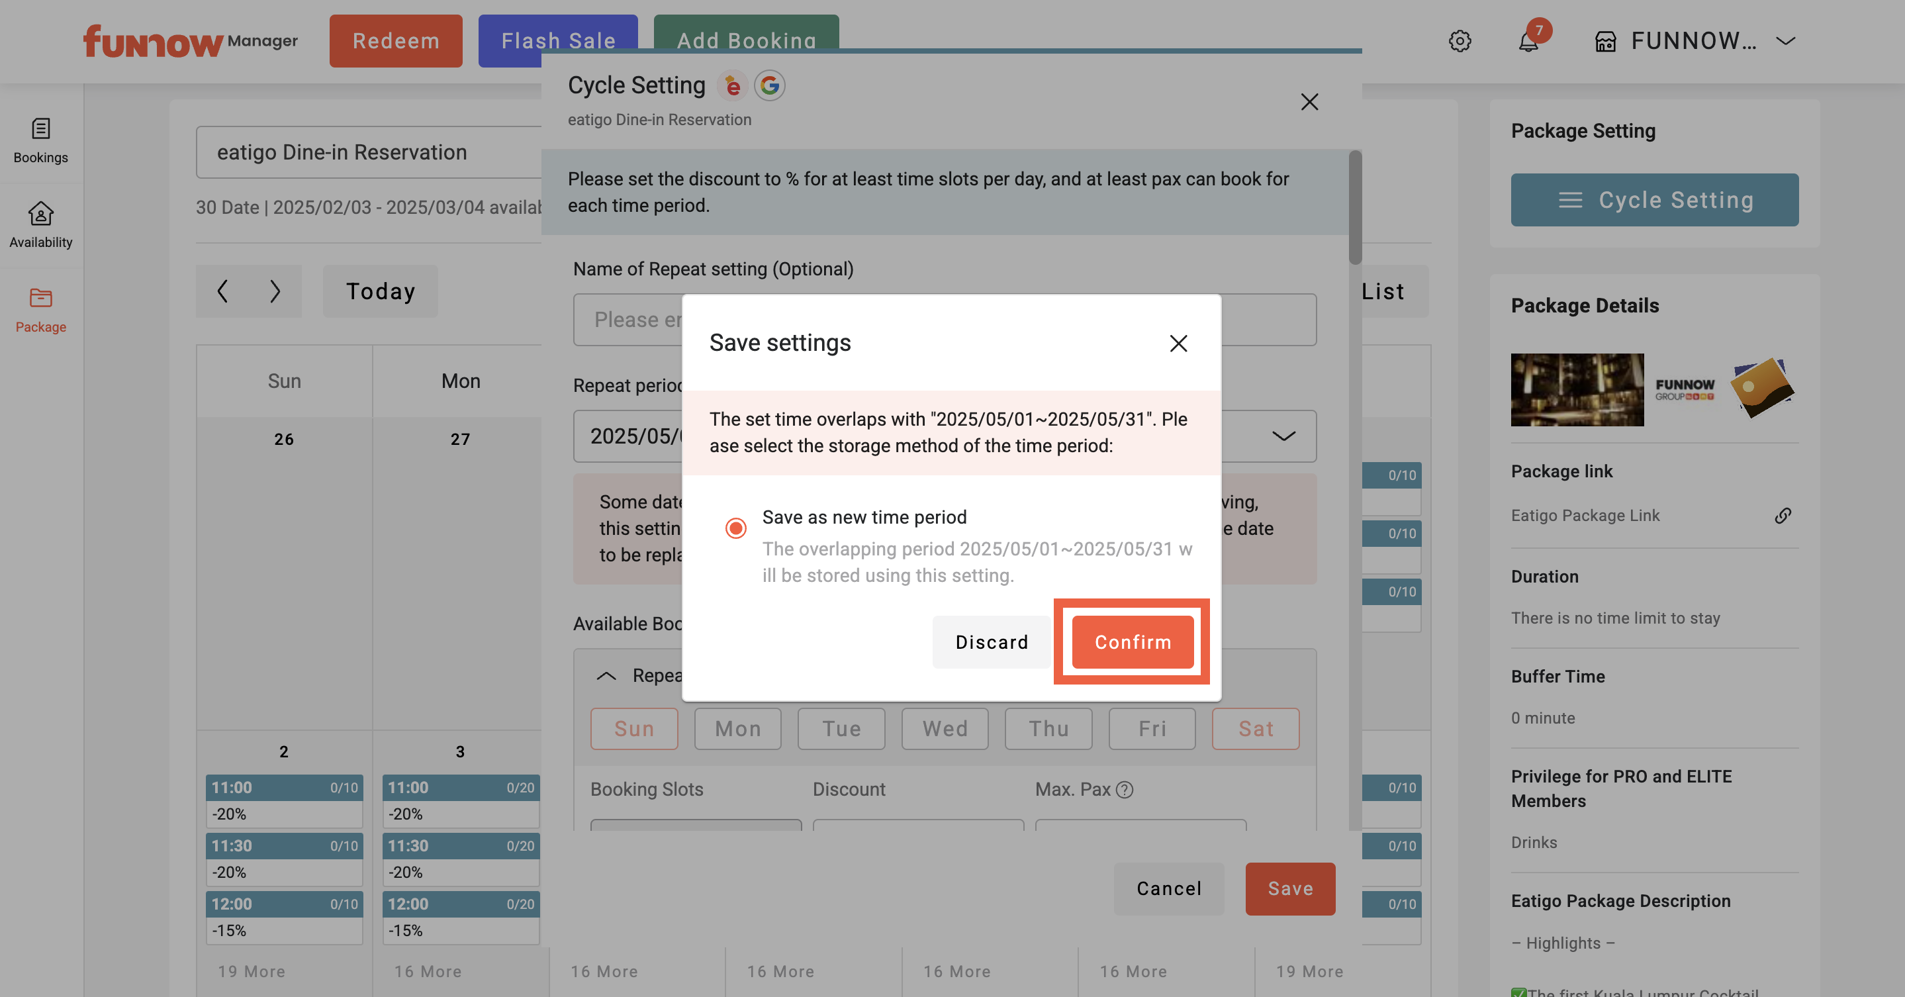1905x997 pixels.
Task: Toggle Fri weekday button
Action: (x=1152, y=730)
